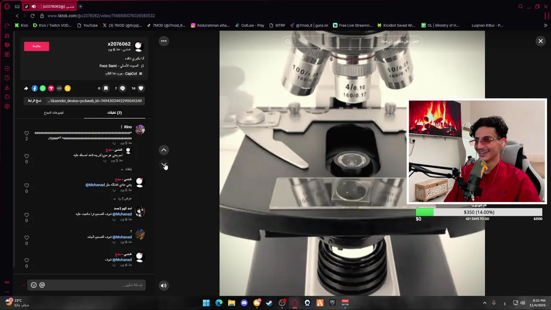Like the creator's reply under Rino's comment
This screenshot has width=551, height=310.
point(26,156)
